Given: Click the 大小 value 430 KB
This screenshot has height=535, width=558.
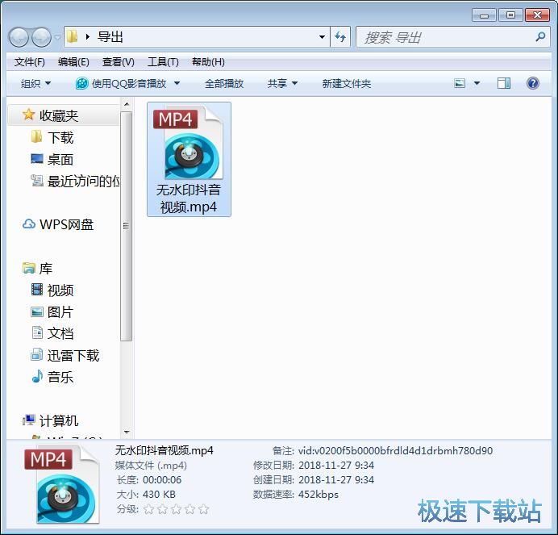Looking at the screenshot, I should tap(159, 495).
